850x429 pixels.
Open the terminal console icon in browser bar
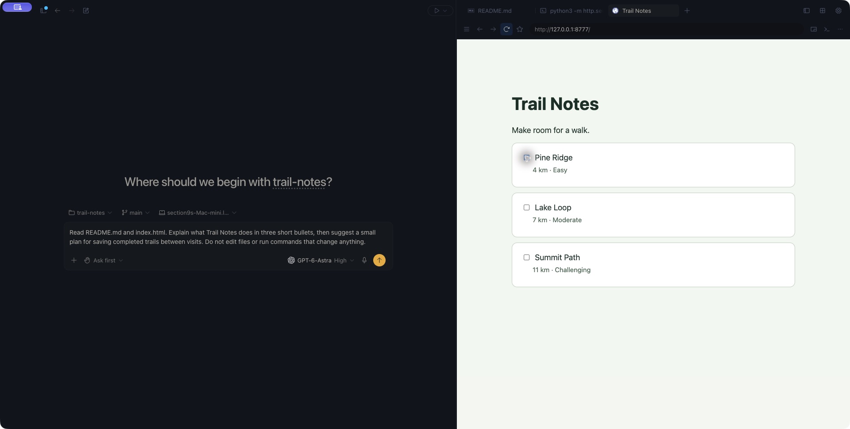coord(827,29)
